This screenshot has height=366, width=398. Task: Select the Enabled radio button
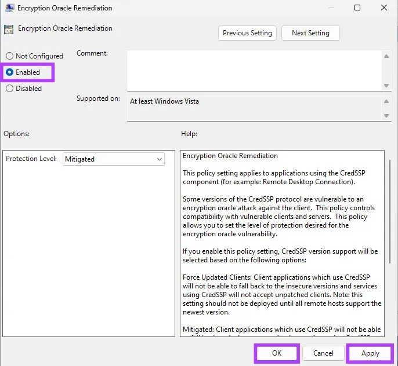click(9, 72)
